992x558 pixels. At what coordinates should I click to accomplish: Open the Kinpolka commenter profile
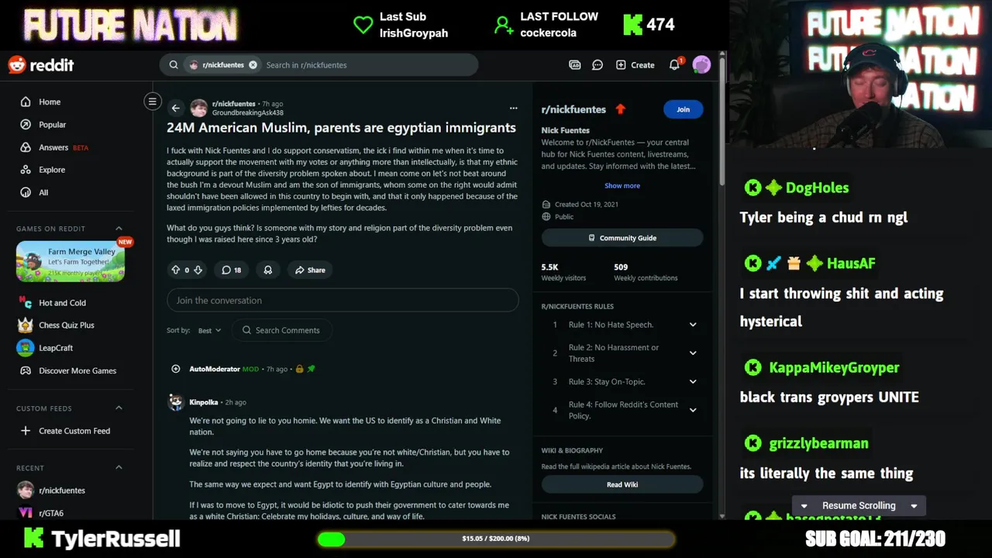[x=205, y=402]
